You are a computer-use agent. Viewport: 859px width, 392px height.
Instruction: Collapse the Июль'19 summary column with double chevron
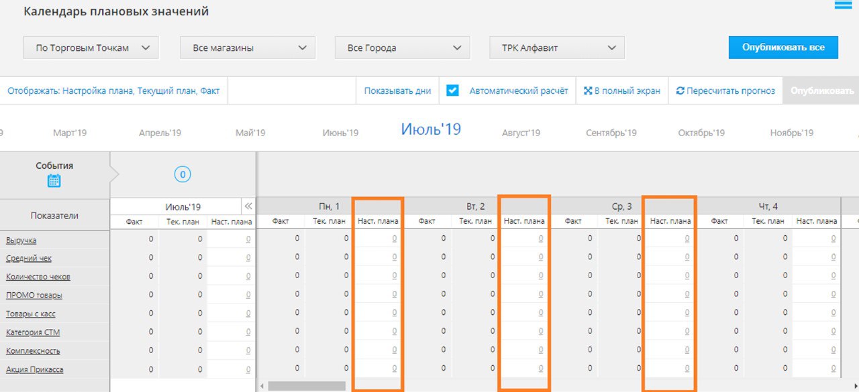(248, 206)
